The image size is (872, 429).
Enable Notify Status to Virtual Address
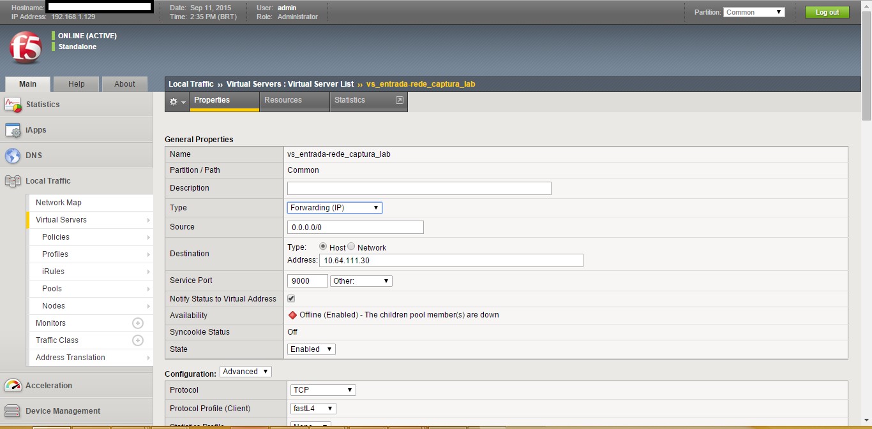pos(291,298)
